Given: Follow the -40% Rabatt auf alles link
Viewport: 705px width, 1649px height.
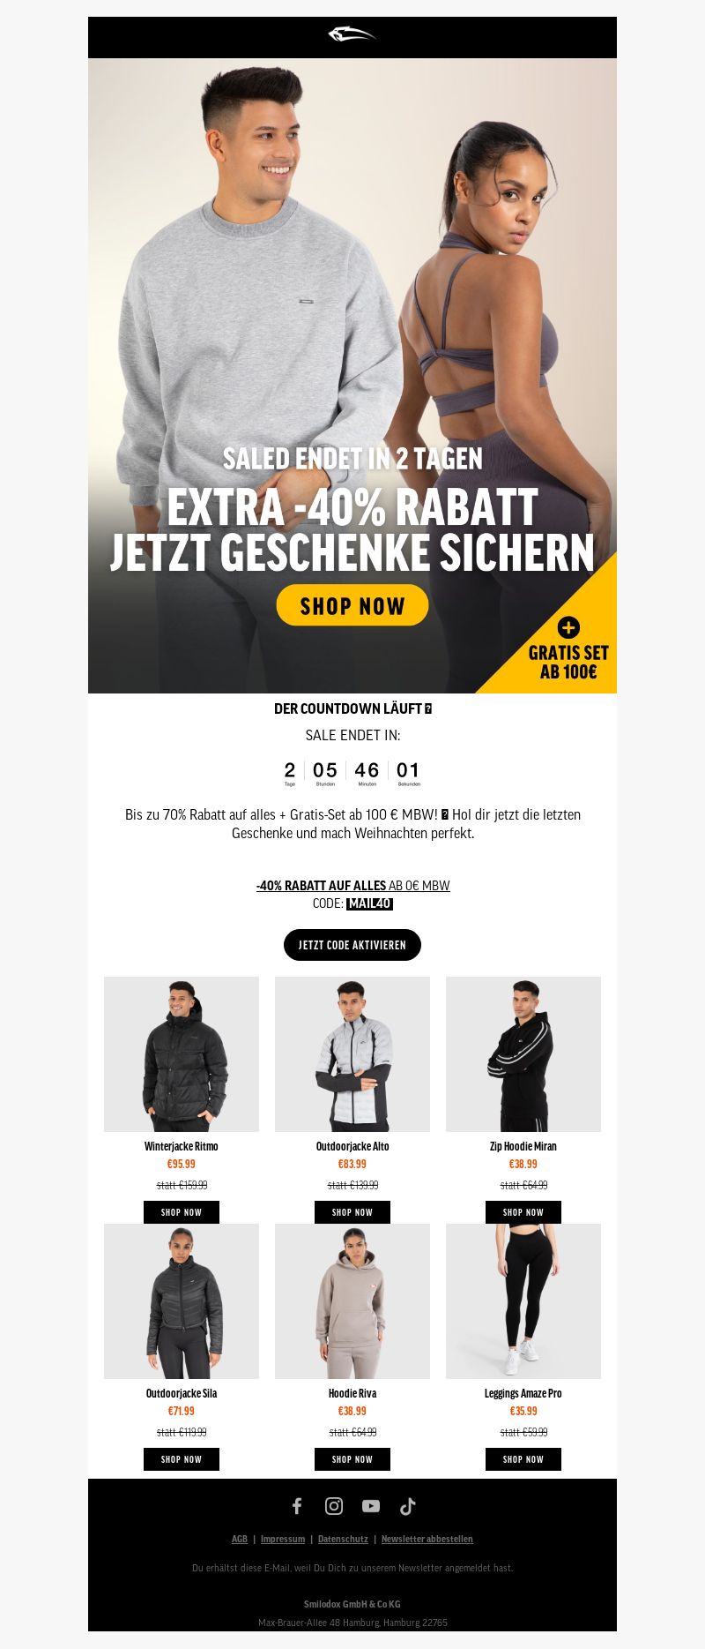Looking at the screenshot, I should [321, 885].
